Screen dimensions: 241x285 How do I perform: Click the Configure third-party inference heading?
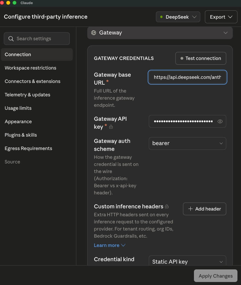[46, 17]
